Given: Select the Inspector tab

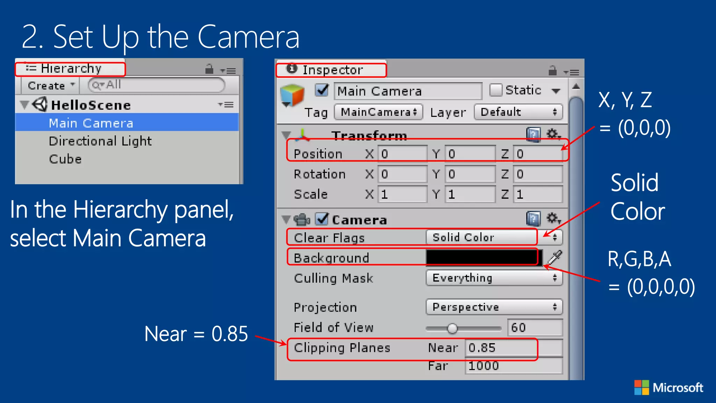Looking at the screenshot, I should click(x=331, y=70).
